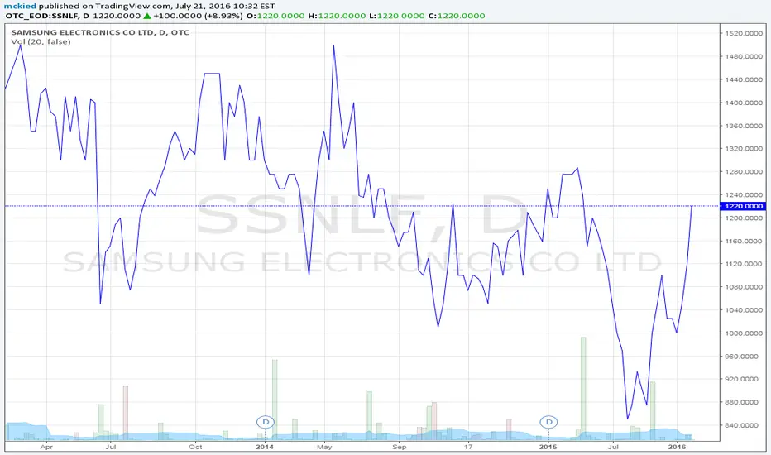Screen dimensions: 771x455
Task: Click the 1160.0000 price axis label
Action: 744,241
